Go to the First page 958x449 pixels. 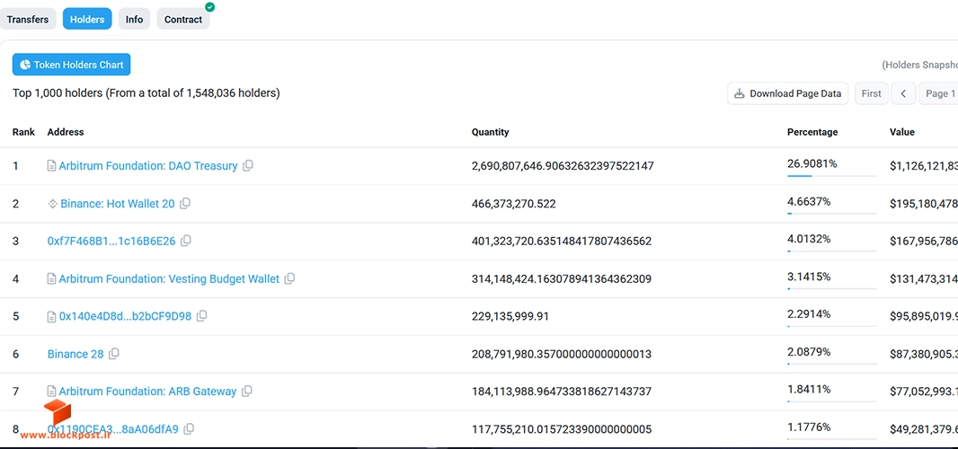(x=871, y=93)
